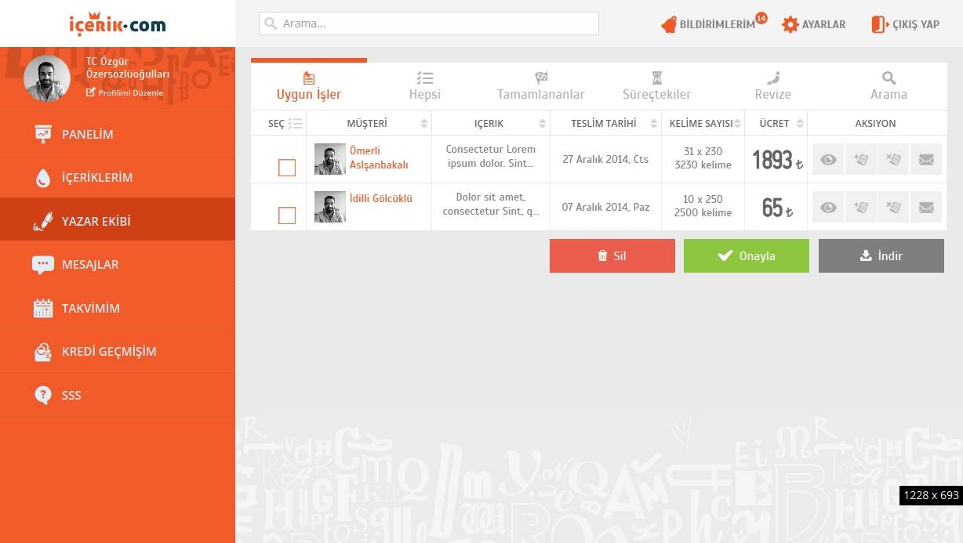Open Profilimi Düzenle link

[125, 92]
